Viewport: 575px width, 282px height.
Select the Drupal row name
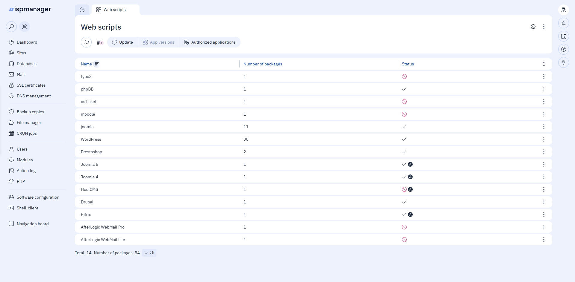click(x=87, y=202)
